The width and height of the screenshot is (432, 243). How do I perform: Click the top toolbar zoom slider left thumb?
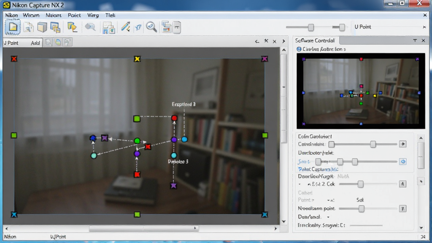point(311,27)
